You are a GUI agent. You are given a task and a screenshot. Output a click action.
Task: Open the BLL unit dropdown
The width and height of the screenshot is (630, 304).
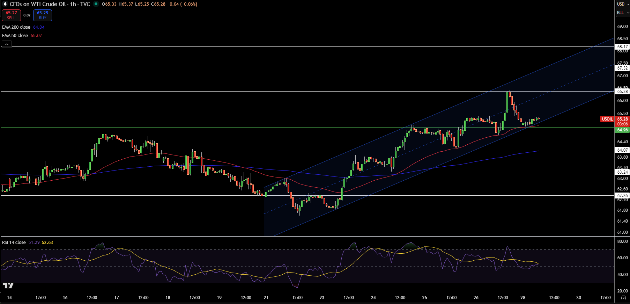[x=622, y=13]
